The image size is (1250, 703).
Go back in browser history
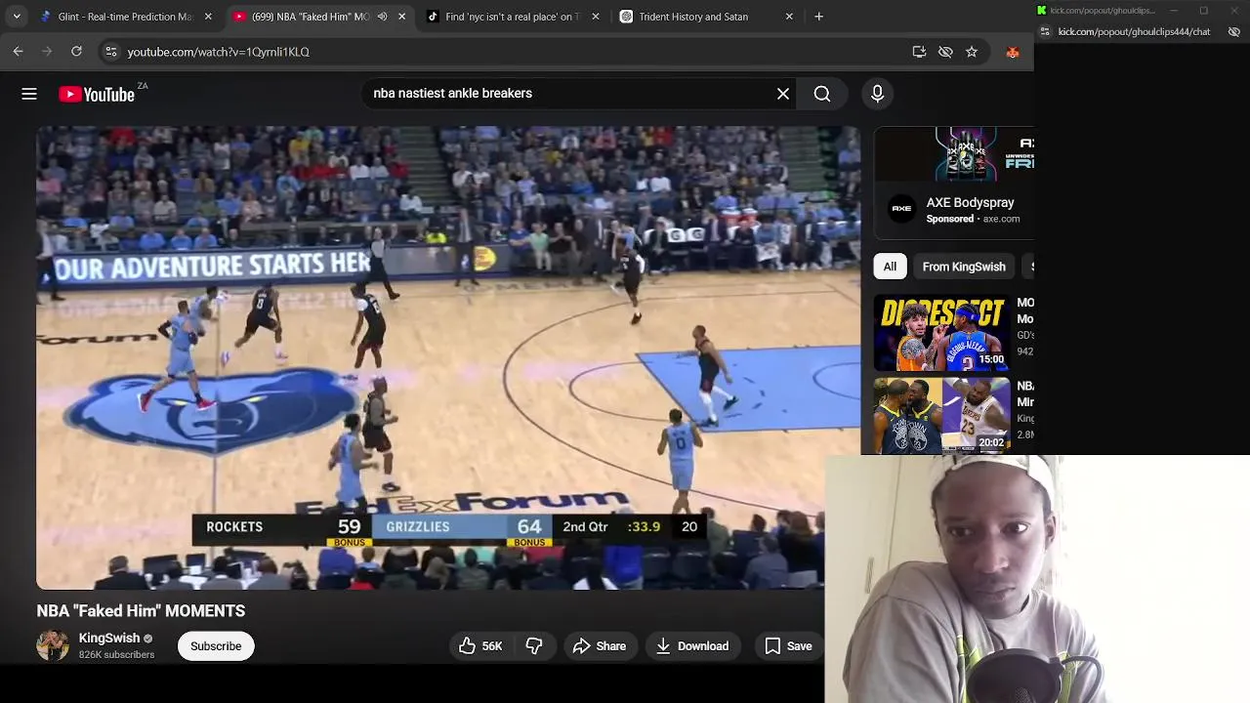tap(19, 52)
